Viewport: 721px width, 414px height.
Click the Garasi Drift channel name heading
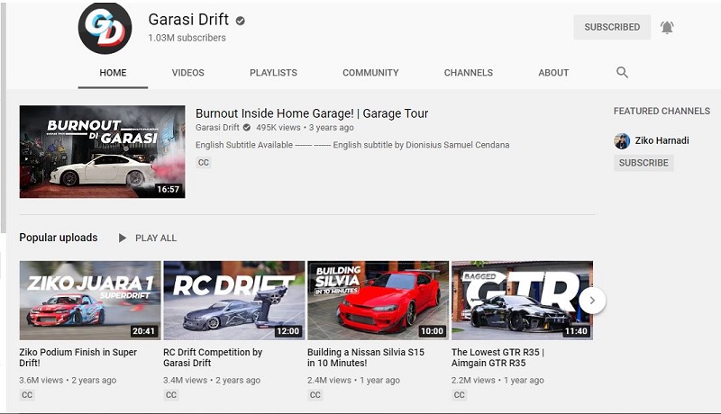tap(188, 19)
